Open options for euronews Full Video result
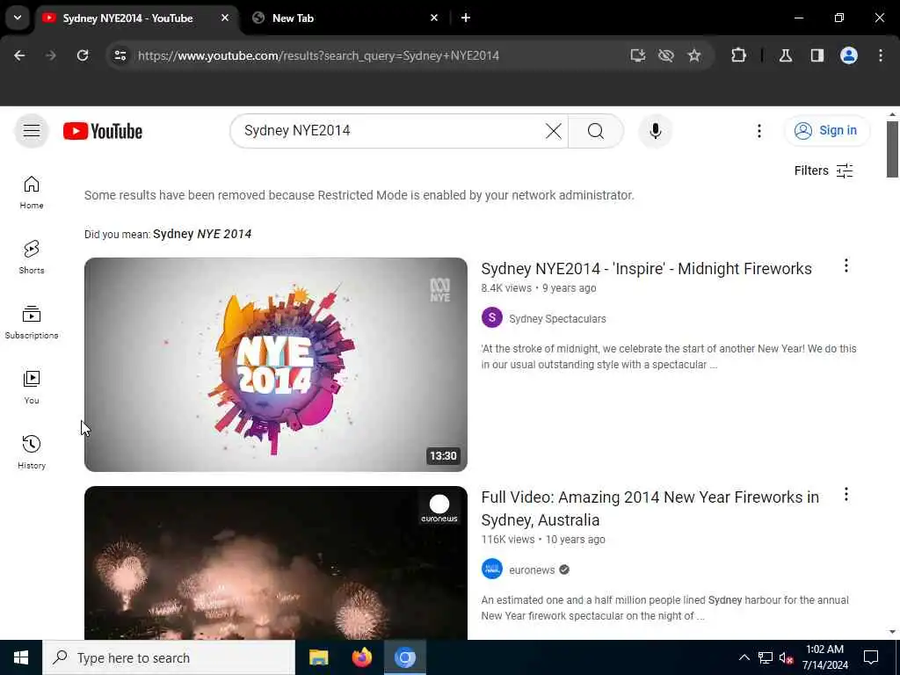Screen dimensions: 900x675 tap(846, 494)
